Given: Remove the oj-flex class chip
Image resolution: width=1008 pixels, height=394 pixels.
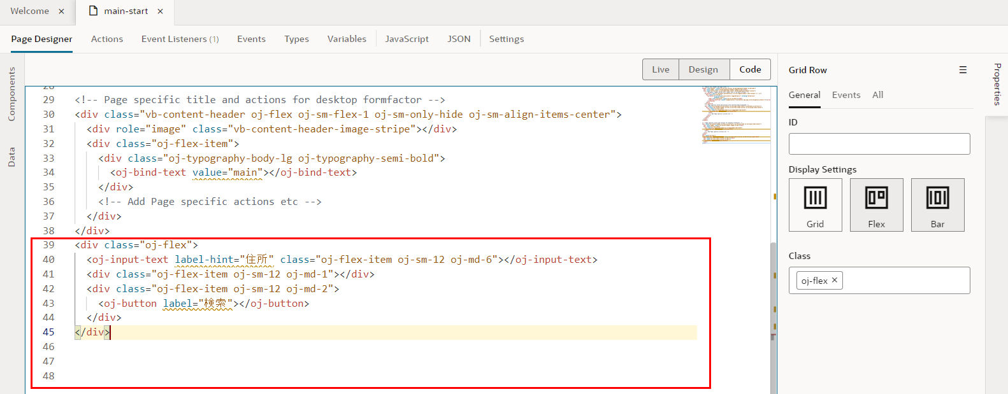Looking at the screenshot, I should point(835,280).
